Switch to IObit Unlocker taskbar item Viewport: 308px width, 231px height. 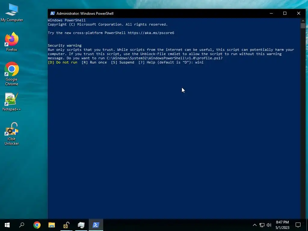click(x=66, y=225)
